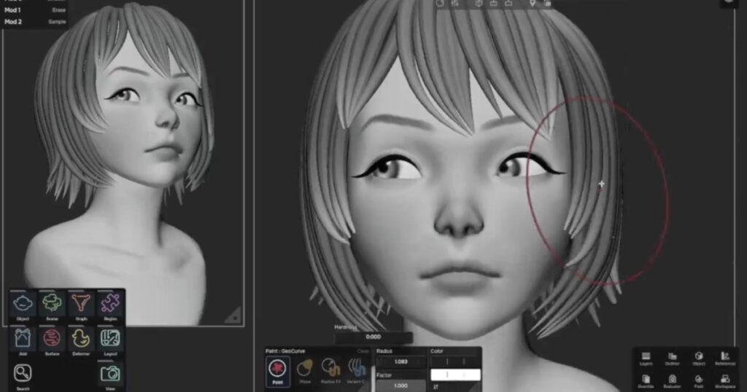
Task: Click the Clear button in Paint panel
Action: 363,351
